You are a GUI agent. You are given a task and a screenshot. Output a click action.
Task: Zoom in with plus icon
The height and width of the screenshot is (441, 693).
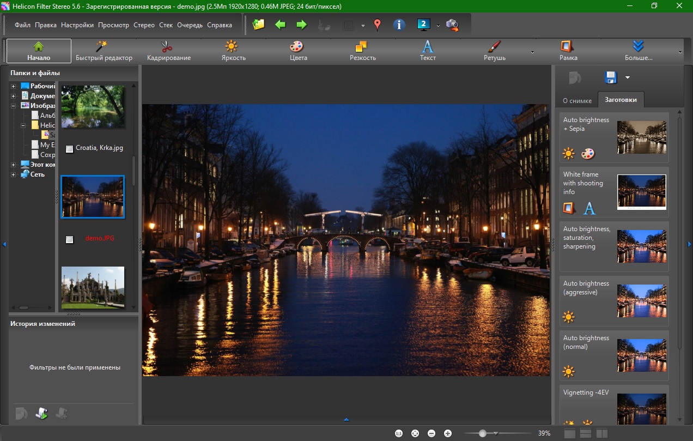(448, 433)
